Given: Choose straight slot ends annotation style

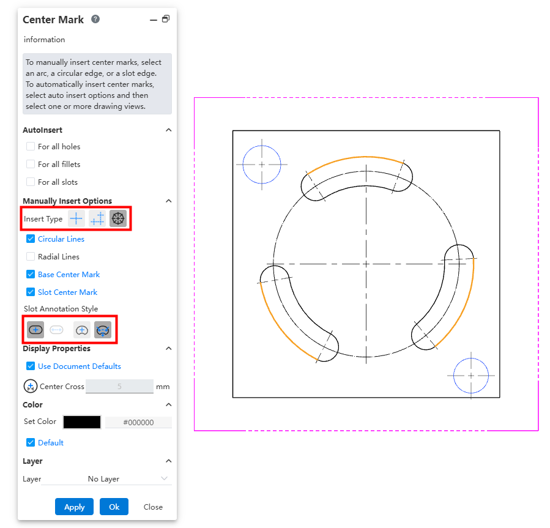Looking at the screenshot, I should click(x=56, y=330).
